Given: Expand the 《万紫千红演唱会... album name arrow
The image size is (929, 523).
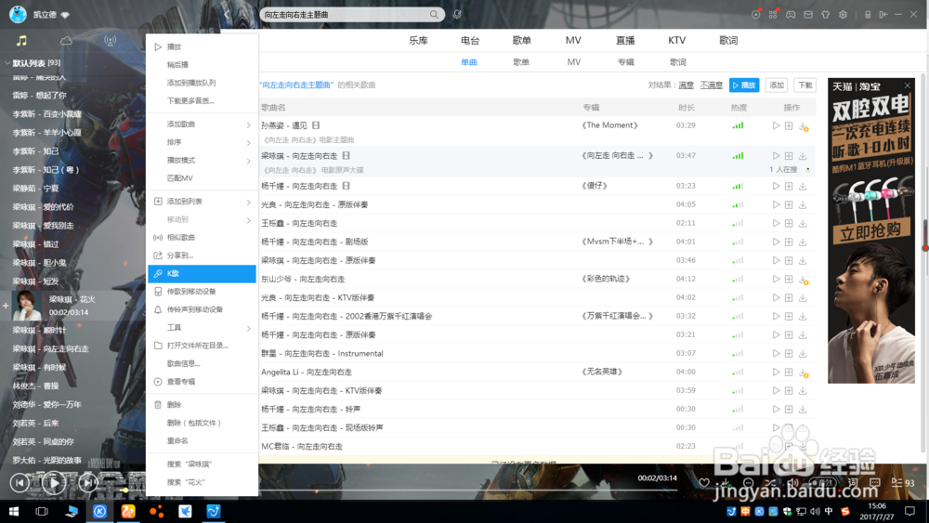Looking at the screenshot, I should click(650, 316).
